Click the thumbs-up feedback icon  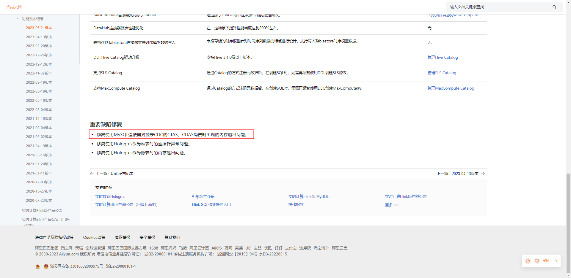click(528, 261)
